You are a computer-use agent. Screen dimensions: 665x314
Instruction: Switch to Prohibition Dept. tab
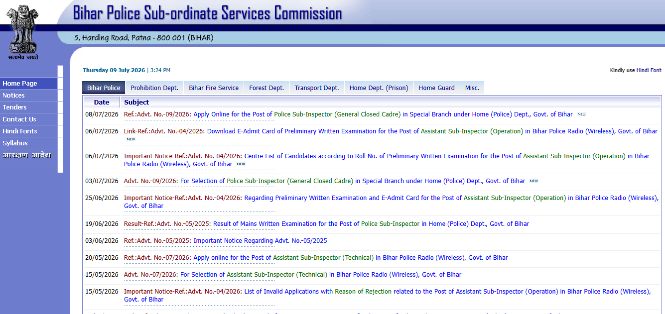[x=154, y=88]
